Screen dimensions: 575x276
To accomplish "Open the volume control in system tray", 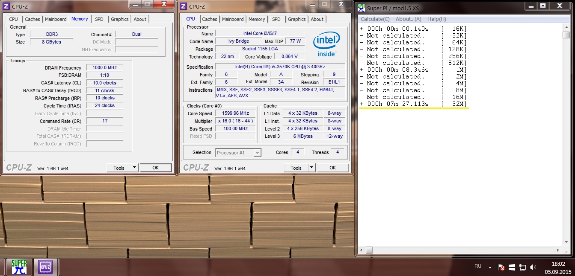I will (533, 267).
